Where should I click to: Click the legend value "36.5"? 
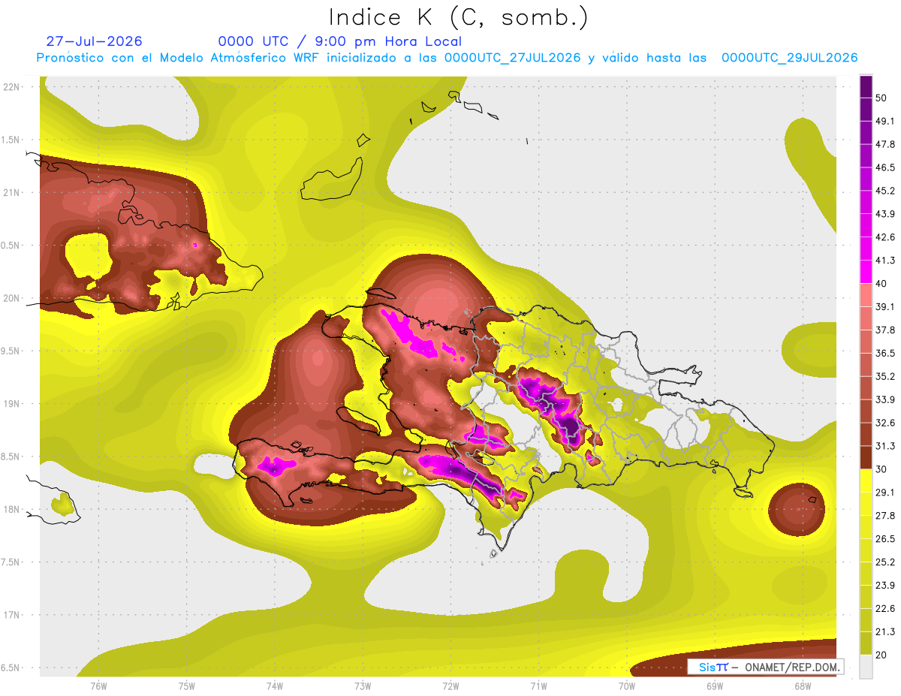[884, 353]
